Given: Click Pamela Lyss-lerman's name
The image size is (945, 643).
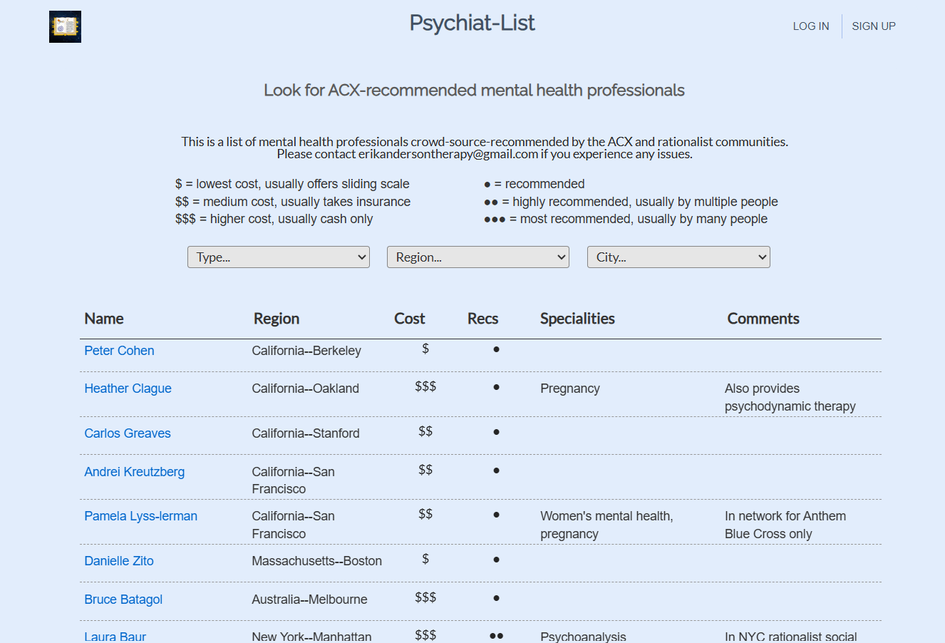Looking at the screenshot, I should pos(140,515).
